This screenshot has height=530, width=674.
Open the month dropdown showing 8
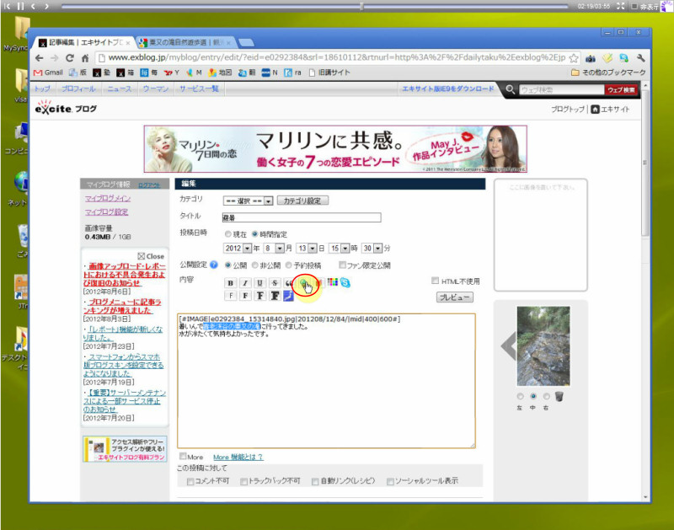coord(273,248)
